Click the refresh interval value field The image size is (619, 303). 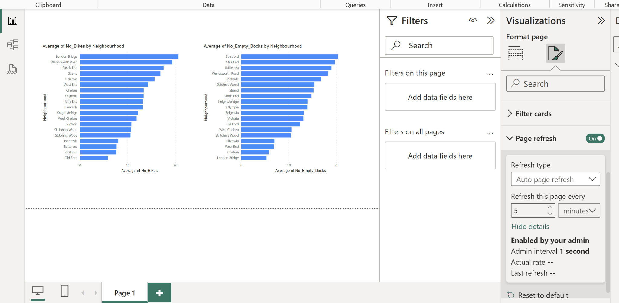tap(529, 211)
